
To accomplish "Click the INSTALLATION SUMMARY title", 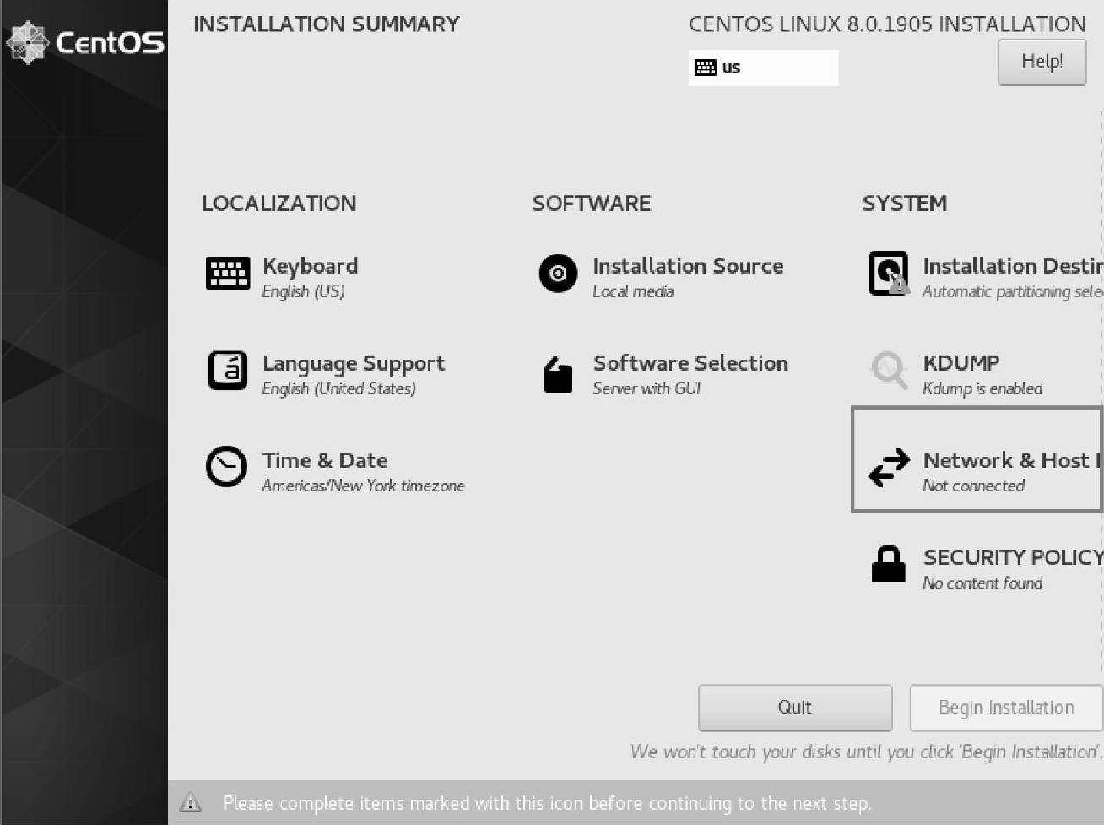I will 327,24.
